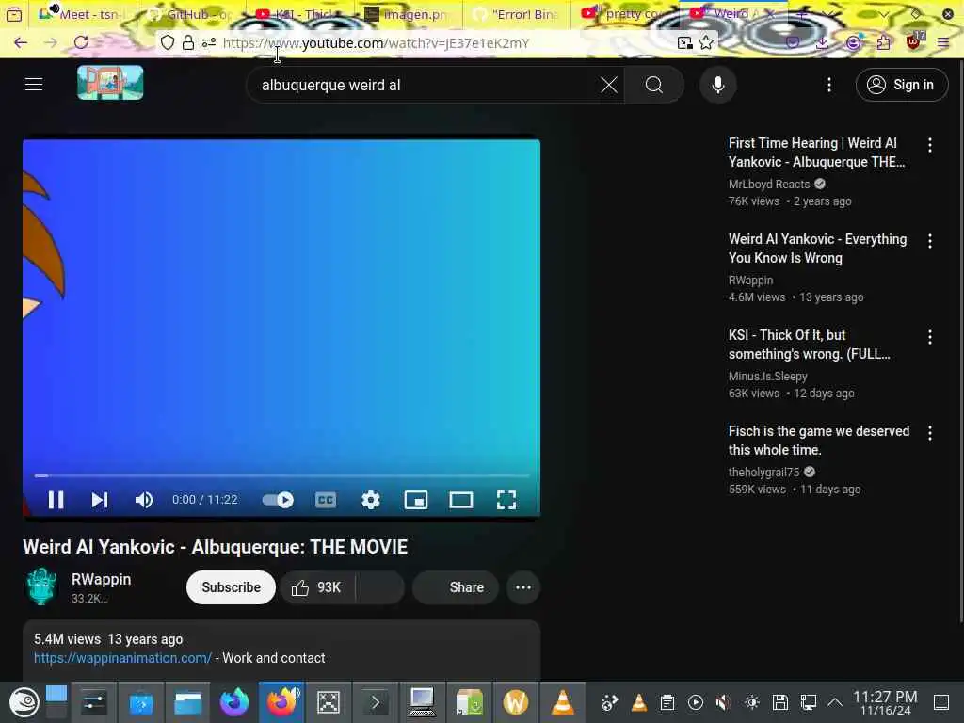This screenshot has height=723, width=964.
Task: Enable miniplayer mode
Action: pyautogui.click(x=415, y=500)
